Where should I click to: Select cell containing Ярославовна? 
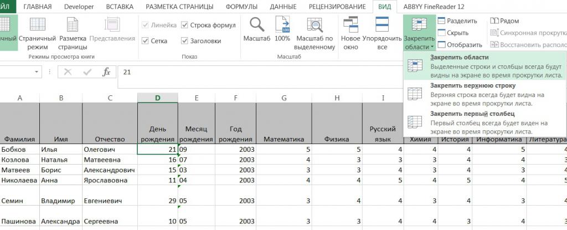(110, 180)
